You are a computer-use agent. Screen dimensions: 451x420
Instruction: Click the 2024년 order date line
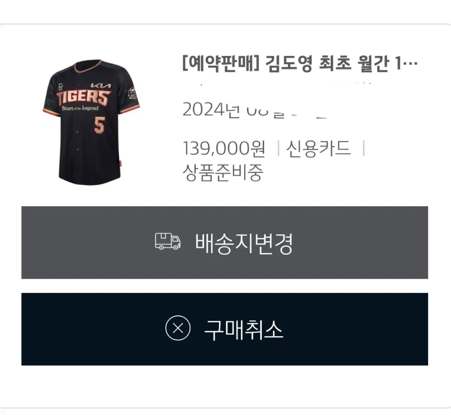[x=254, y=110]
